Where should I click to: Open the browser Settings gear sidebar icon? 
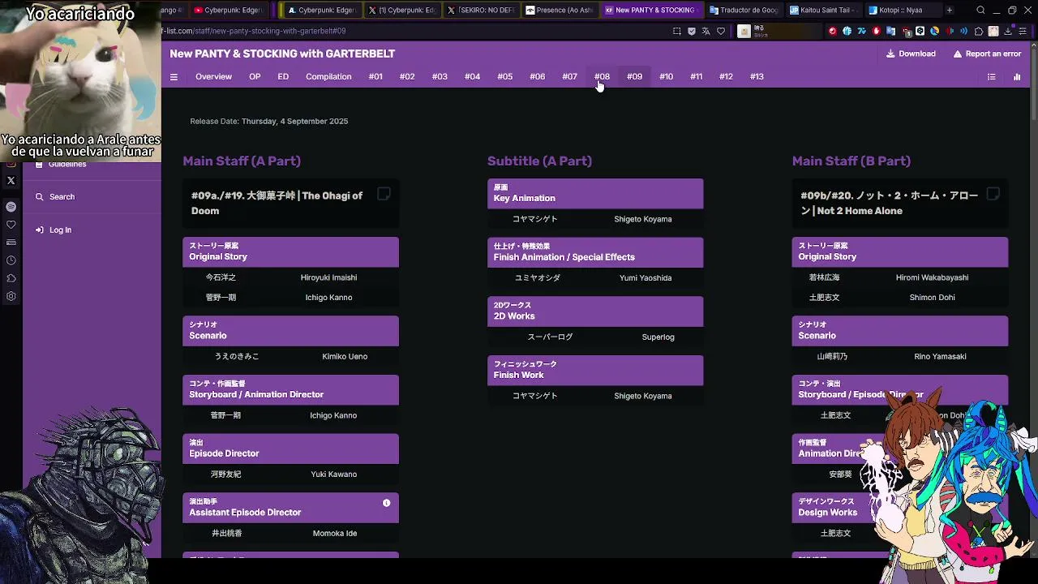pos(11,296)
